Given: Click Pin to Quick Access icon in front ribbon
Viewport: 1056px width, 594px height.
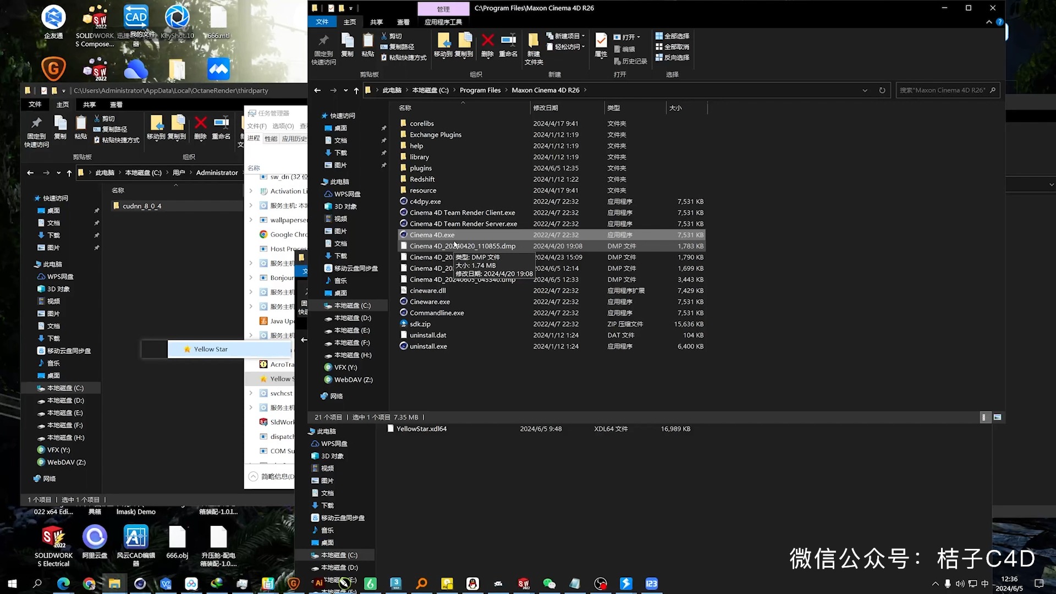Looking at the screenshot, I should (323, 48).
